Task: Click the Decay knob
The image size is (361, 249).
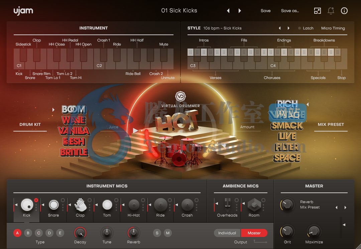Action: click(80, 233)
